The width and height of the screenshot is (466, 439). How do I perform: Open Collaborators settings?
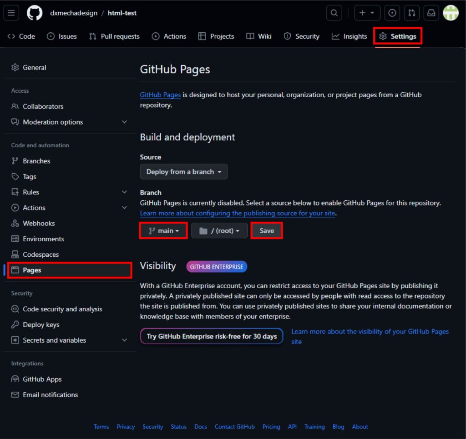pos(70,106)
